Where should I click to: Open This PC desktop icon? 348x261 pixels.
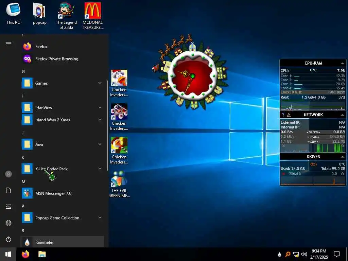point(13,13)
